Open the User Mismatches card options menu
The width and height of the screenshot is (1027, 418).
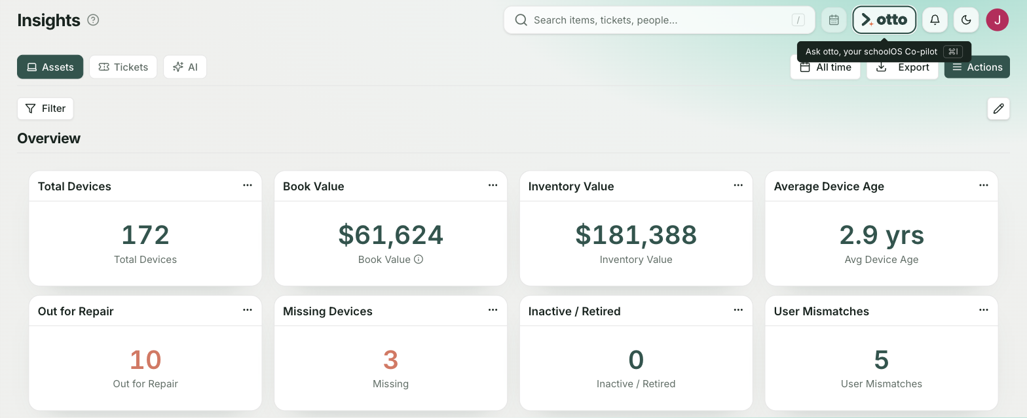tap(984, 310)
